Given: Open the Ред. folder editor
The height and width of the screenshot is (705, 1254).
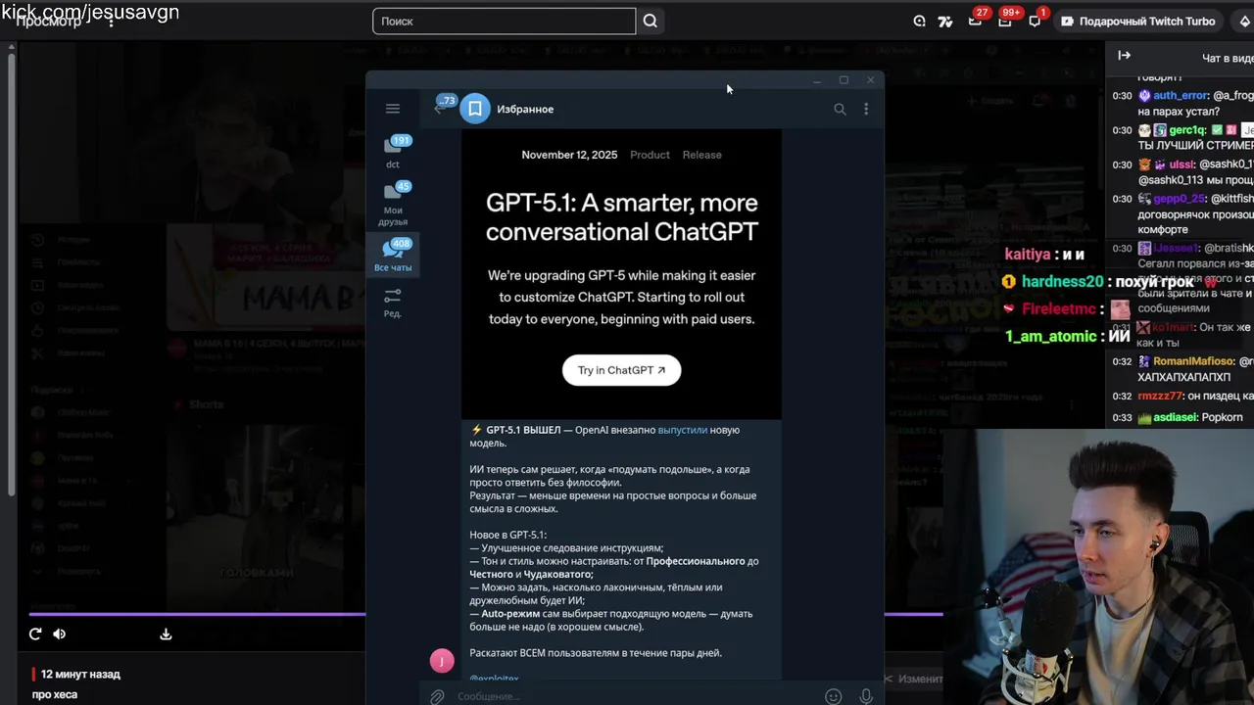Looking at the screenshot, I should coord(393,302).
